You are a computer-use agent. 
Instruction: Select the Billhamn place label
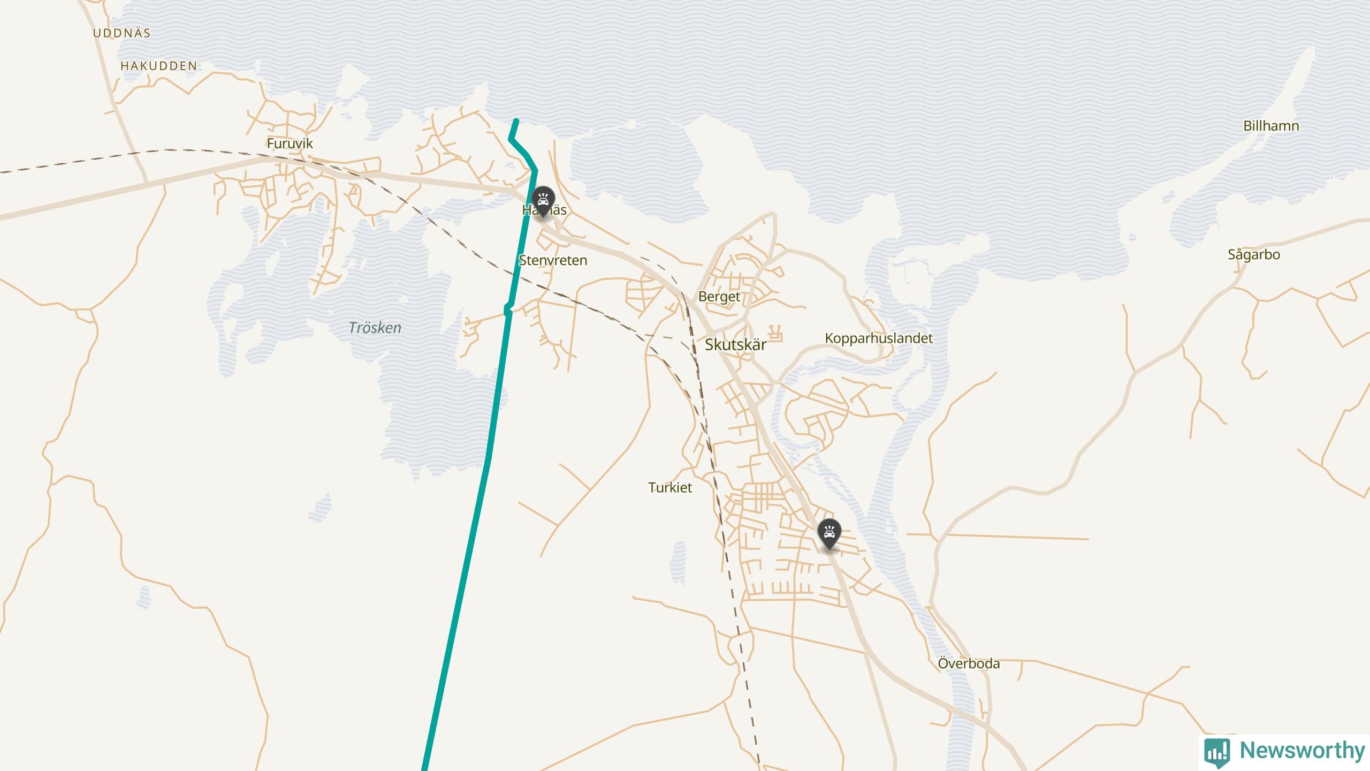point(1271,126)
